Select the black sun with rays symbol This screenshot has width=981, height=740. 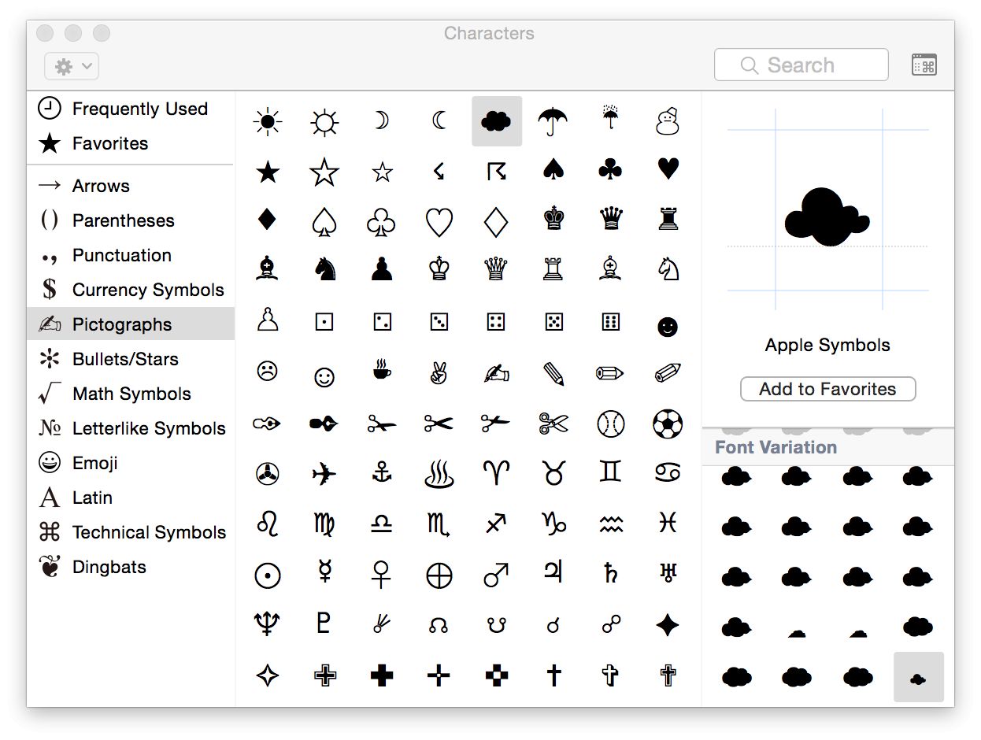pyautogui.click(x=268, y=121)
